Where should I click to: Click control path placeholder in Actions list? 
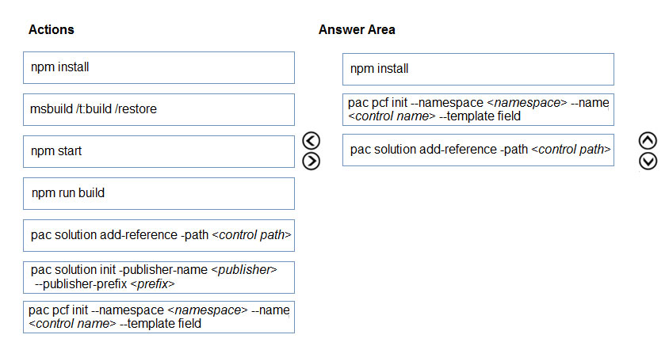(251, 235)
